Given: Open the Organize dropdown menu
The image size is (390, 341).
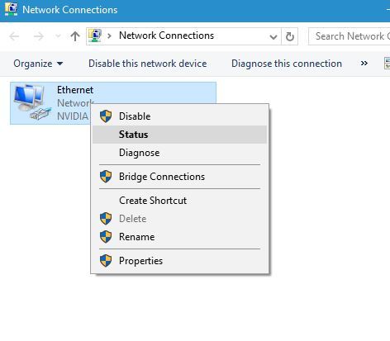Looking at the screenshot, I should click(x=38, y=64).
